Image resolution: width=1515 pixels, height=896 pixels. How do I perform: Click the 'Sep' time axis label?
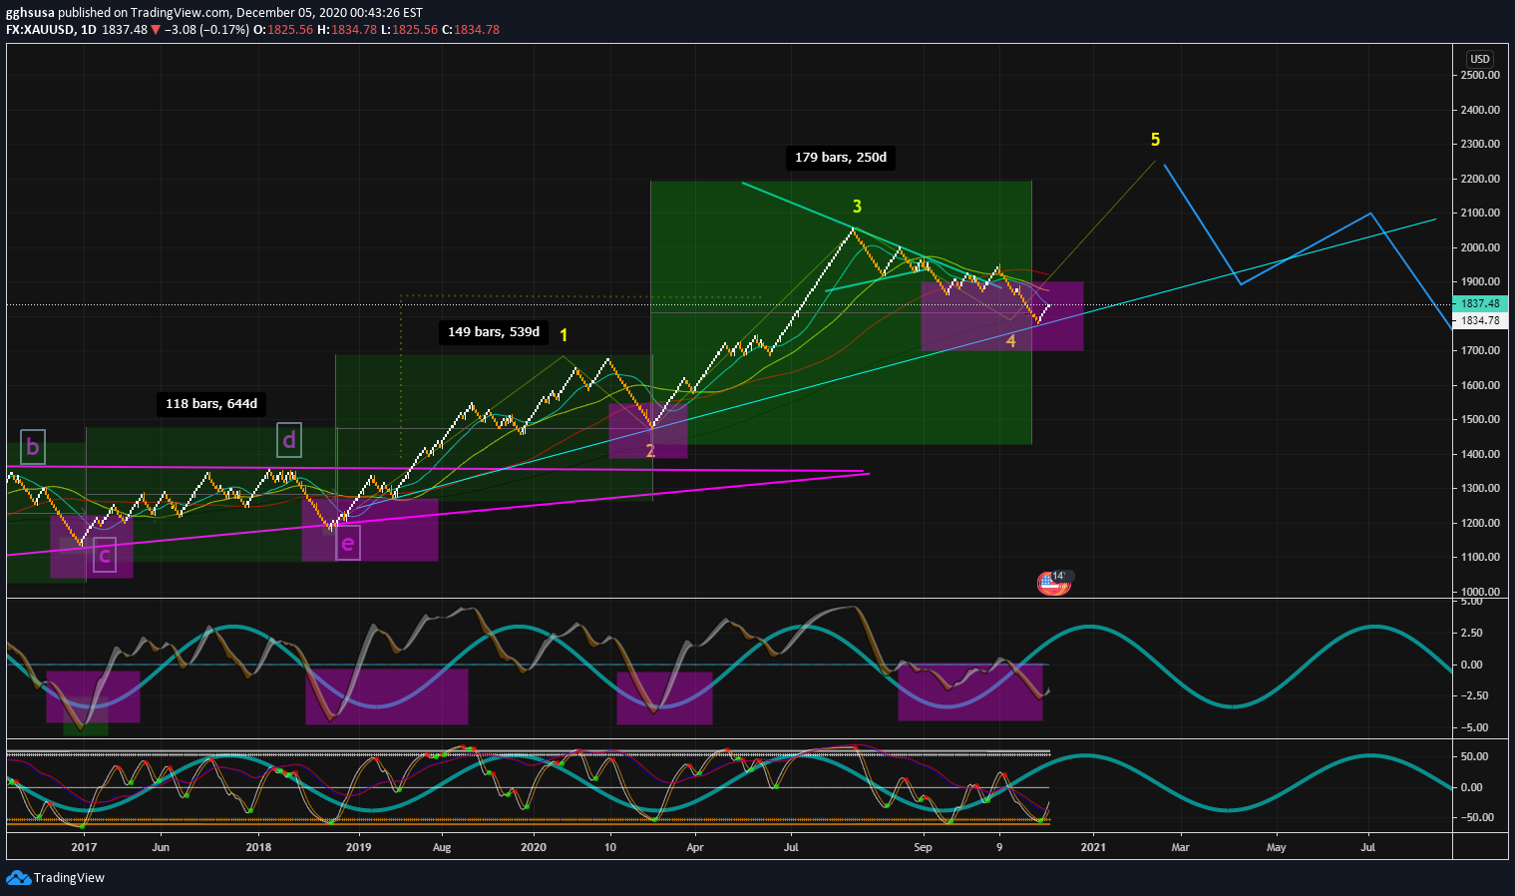coord(923,847)
